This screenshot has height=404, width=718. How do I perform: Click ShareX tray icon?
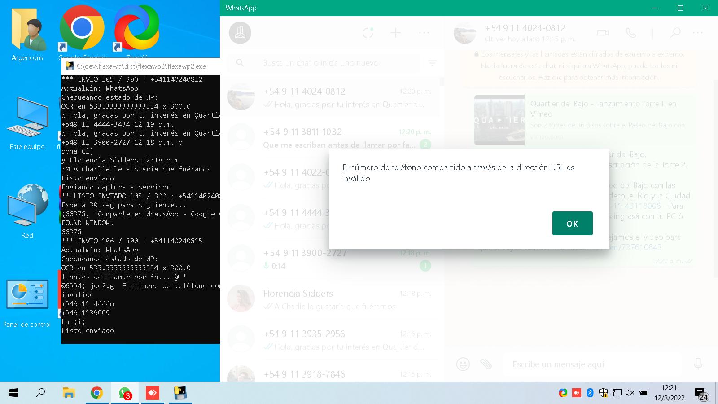click(x=563, y=393)
